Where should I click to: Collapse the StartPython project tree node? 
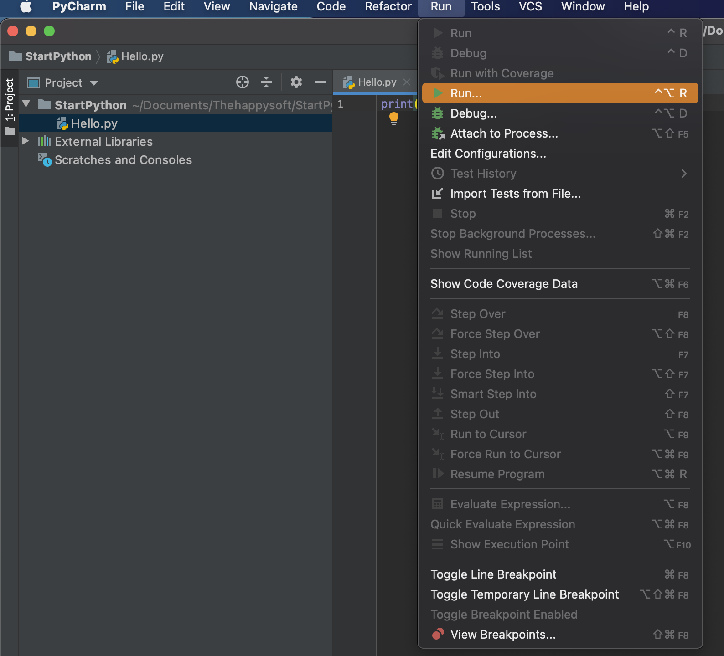(26, 104)
